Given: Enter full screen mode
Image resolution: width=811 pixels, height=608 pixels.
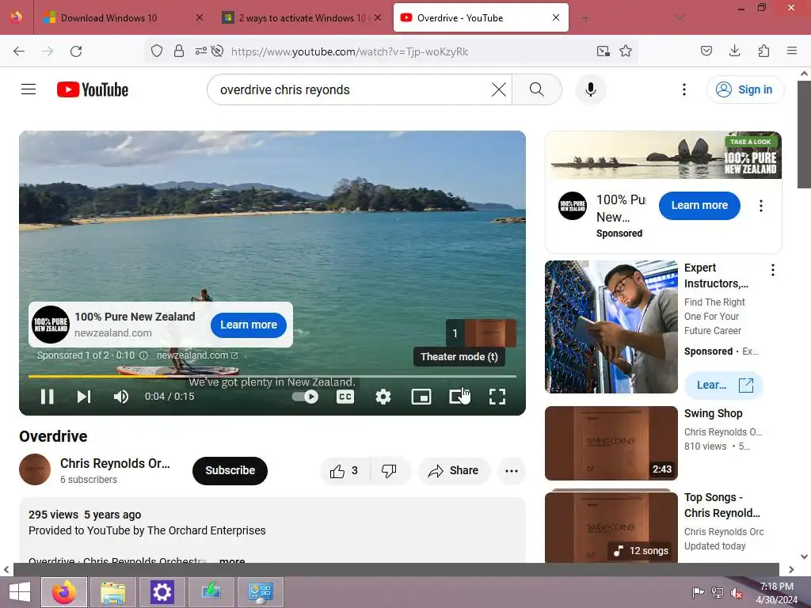Looking at the screenshot, I should coord(497,397).
